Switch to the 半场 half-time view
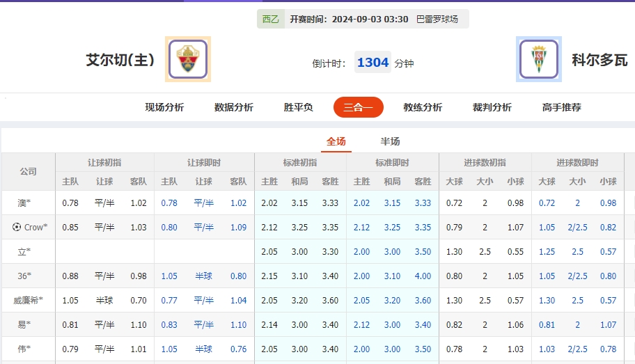The width and height of the screenshot is (635, 364). (390, 141)
